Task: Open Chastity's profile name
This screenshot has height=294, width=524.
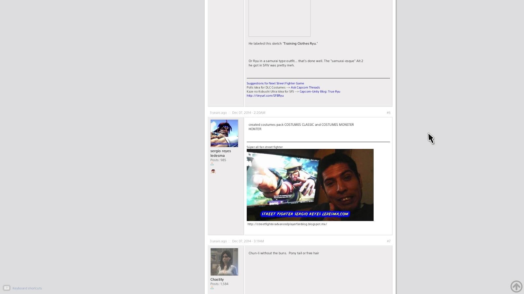Action: point(217,280)
